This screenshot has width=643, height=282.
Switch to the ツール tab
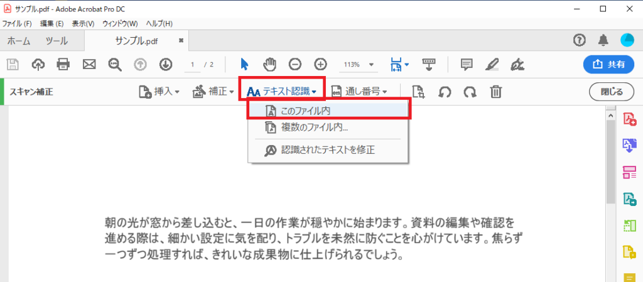57,41
